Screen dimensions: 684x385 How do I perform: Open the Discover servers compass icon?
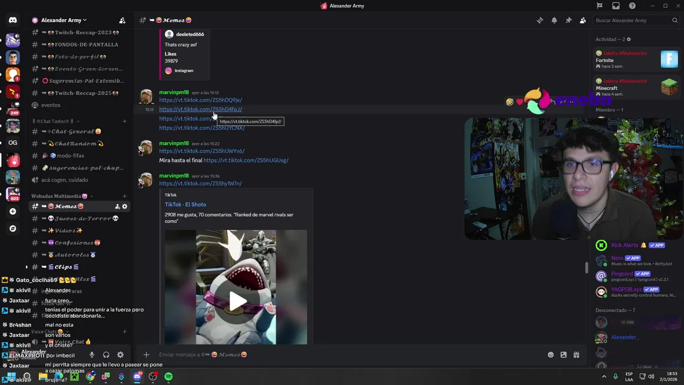click(13, 228)
